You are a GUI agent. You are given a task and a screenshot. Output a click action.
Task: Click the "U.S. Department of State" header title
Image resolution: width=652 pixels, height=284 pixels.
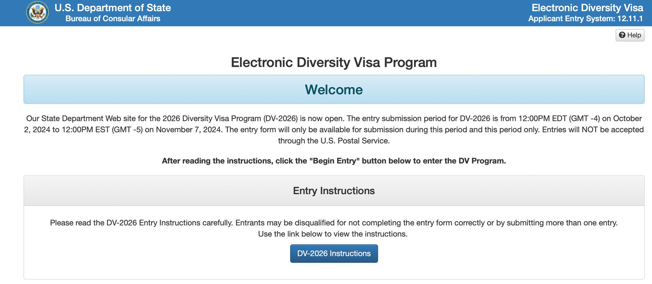113,8
